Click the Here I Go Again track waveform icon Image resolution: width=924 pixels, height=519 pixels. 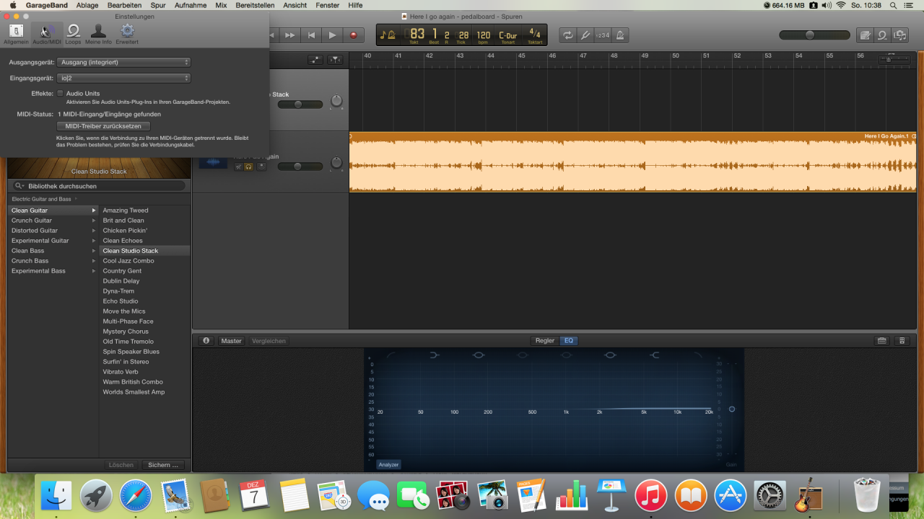click(x=213, y=162)
